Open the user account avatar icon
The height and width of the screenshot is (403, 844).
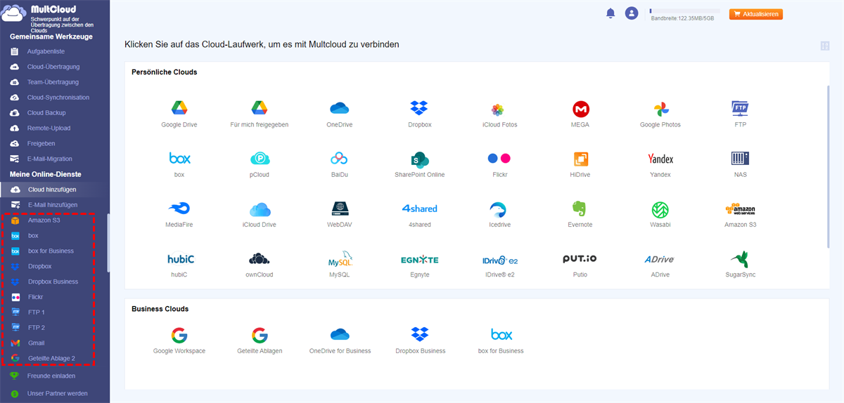632,13
